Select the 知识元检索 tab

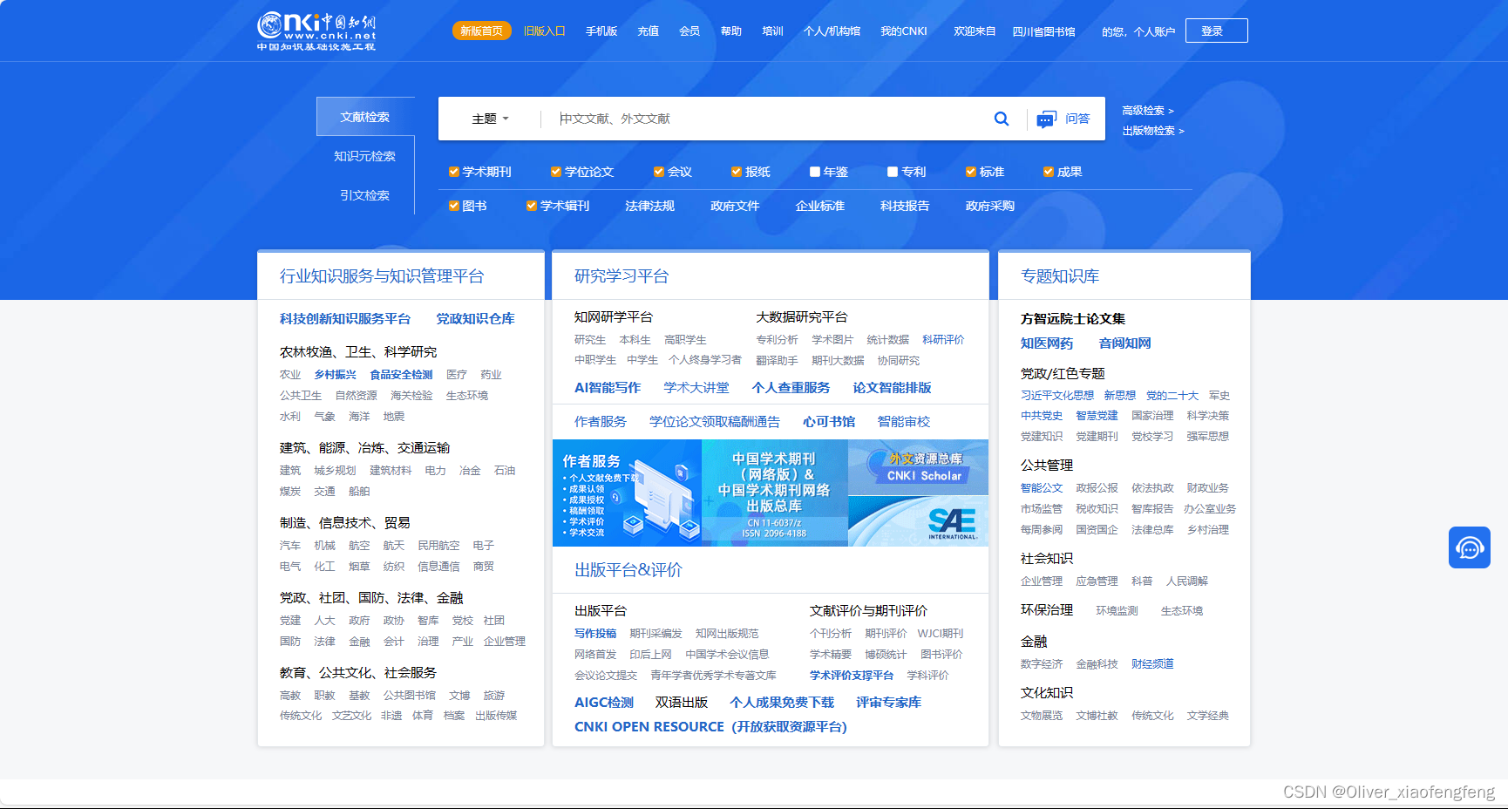(365, 156)
